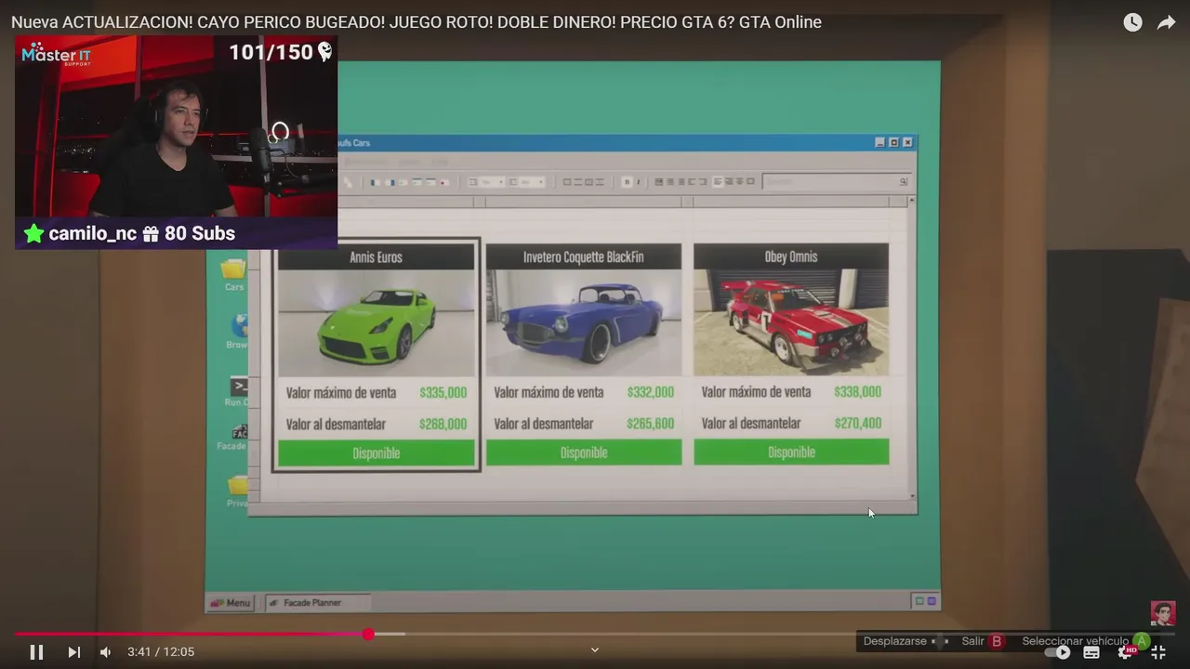
Task: Click the $268,000 dismantle value
Action: (443, 425)
